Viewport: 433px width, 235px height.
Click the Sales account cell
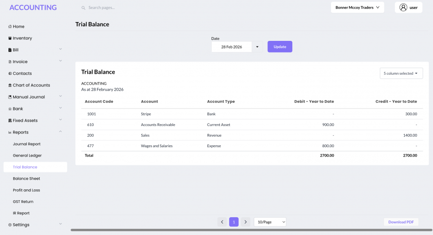coord(145,135)
